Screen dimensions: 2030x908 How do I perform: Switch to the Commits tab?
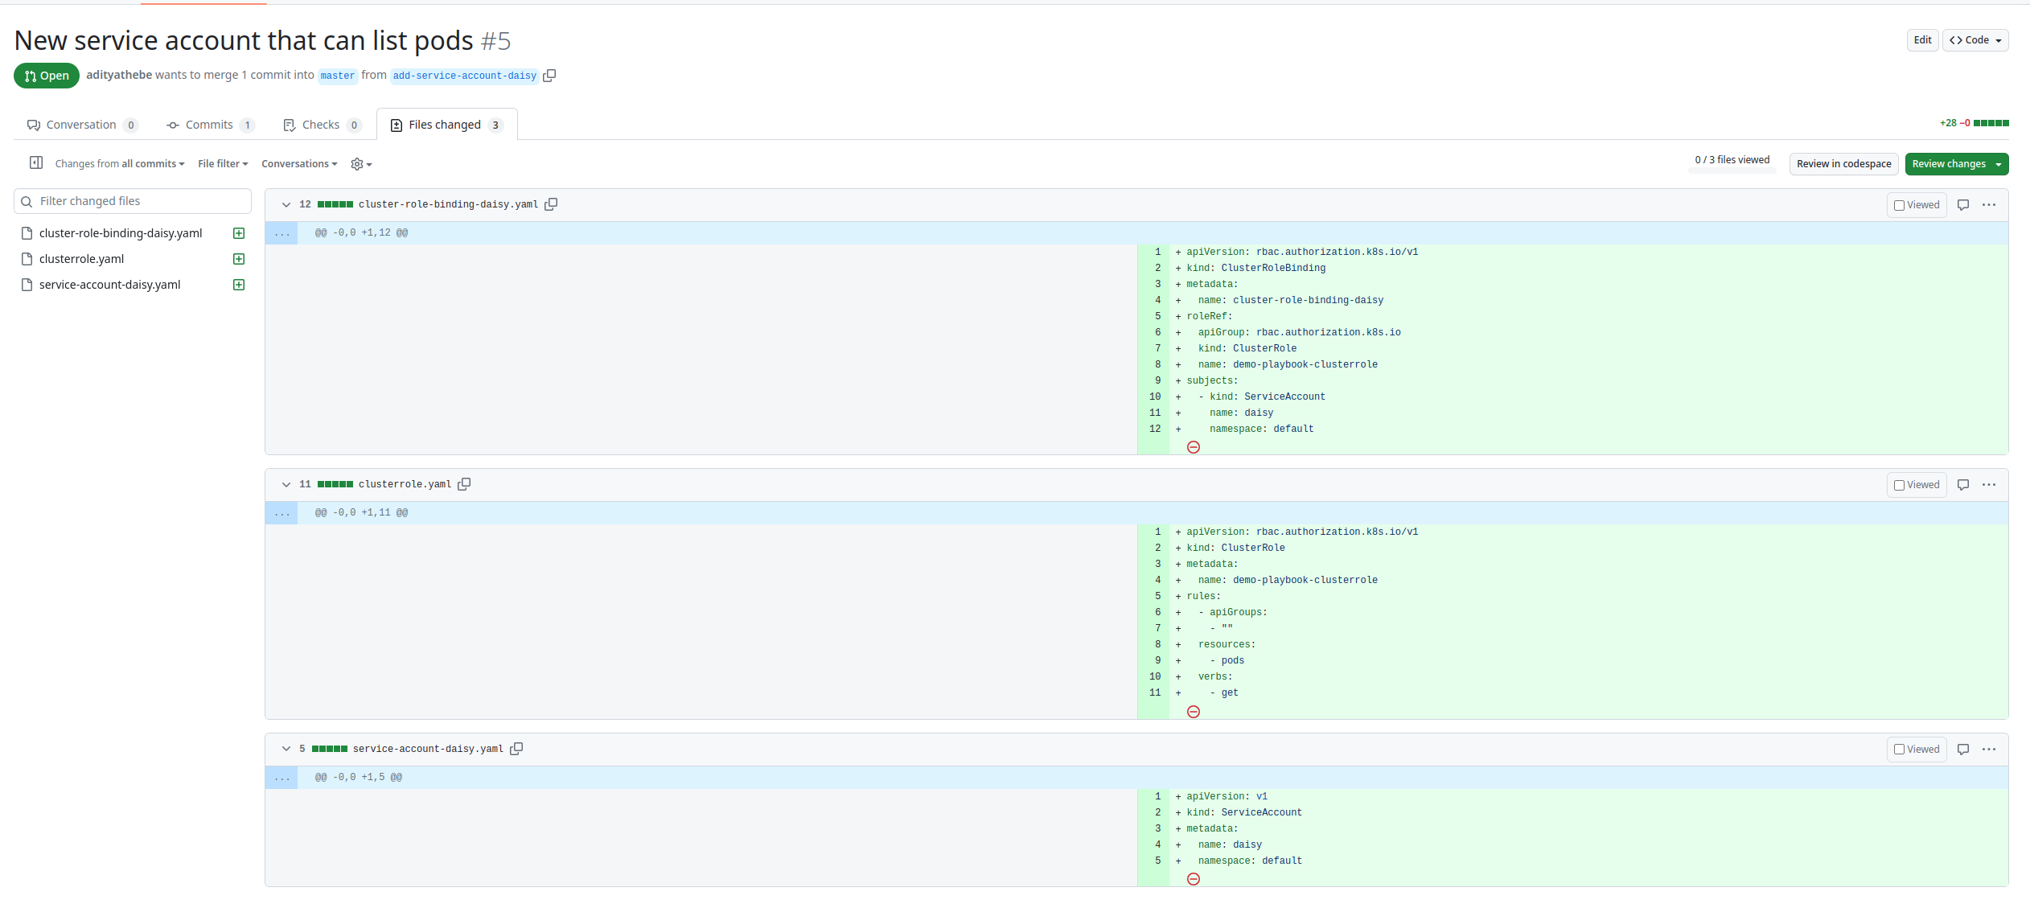[209, 125]
